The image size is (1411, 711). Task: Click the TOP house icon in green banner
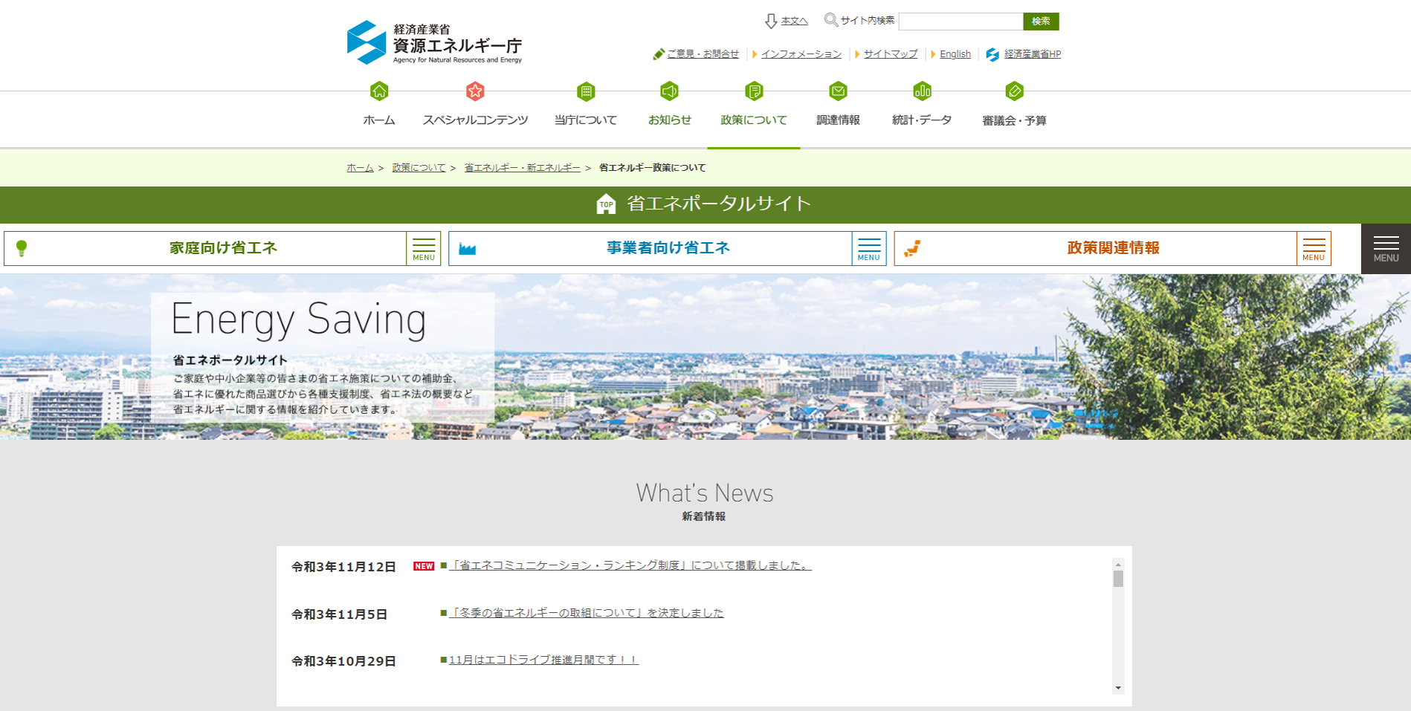click(x=607, y=204)
